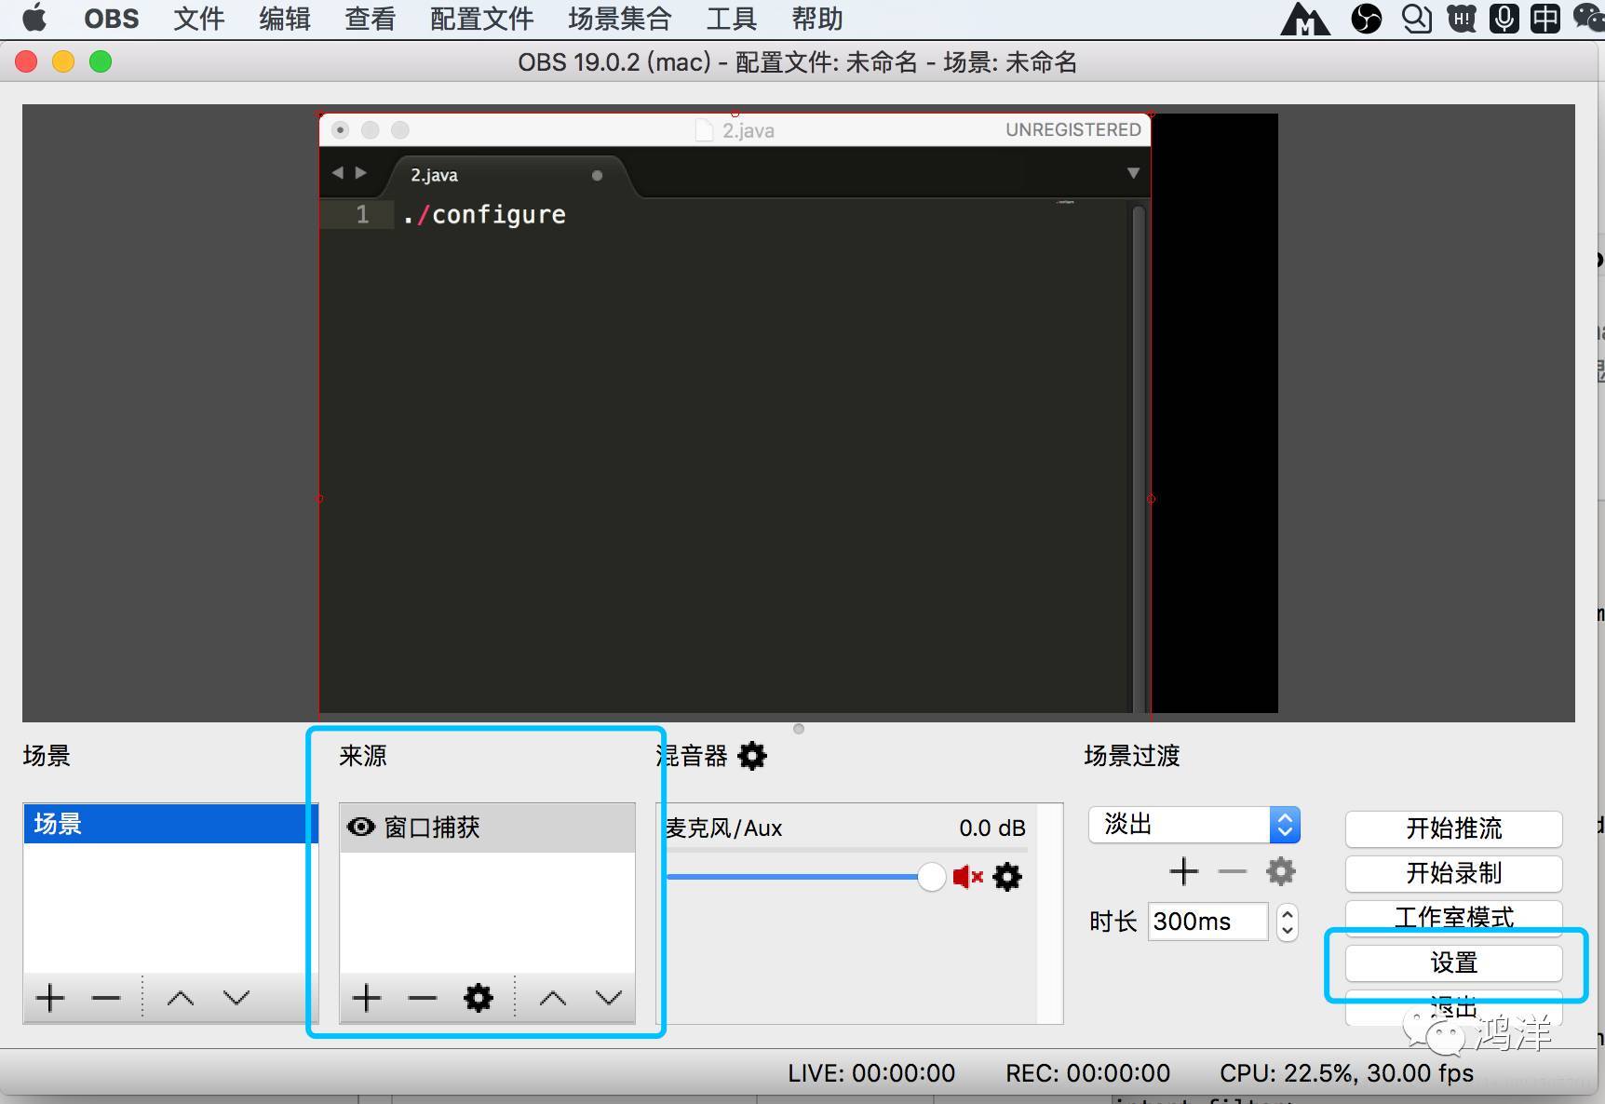Remove the selected source with minus icon
Image resolution: width=1605 pixels, height=1104 pixels.
click(x=423, y=998)
